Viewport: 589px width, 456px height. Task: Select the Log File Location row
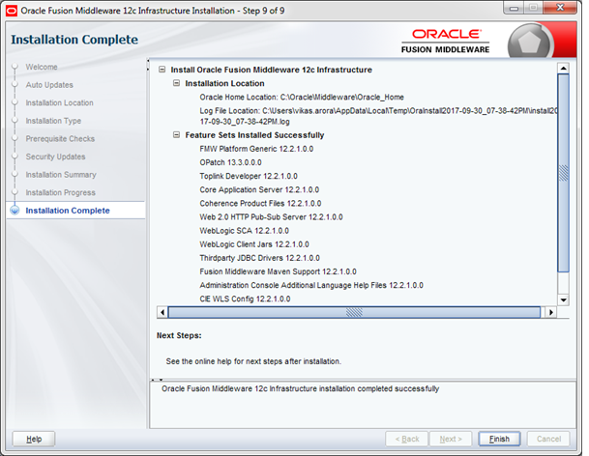click(x=379, y=116)
